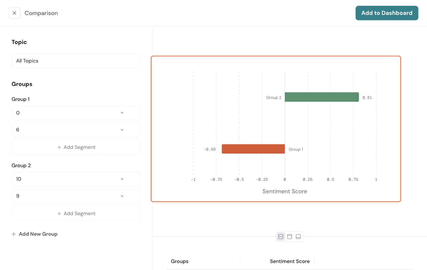Switch to the top-bar panel layout icon
This screenshot has width=427, height=270.
pos(290,236)
